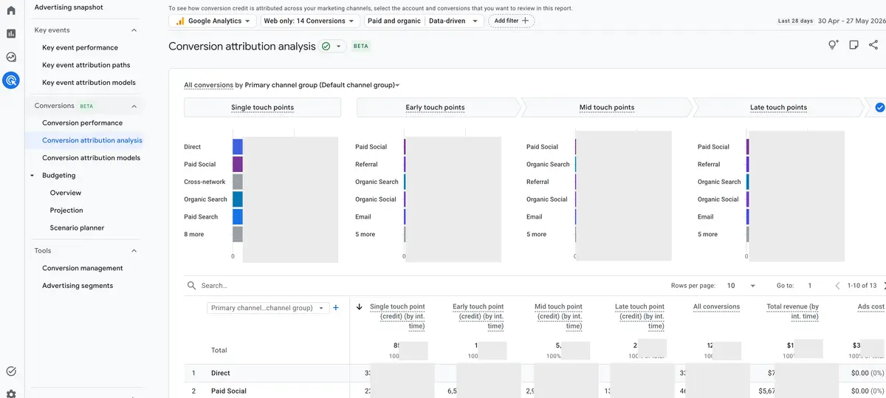Viewport: 886px width, 398px height.
Task: Open Conversion attribution models
Action: pyautogui.click(x=91, y=158)
